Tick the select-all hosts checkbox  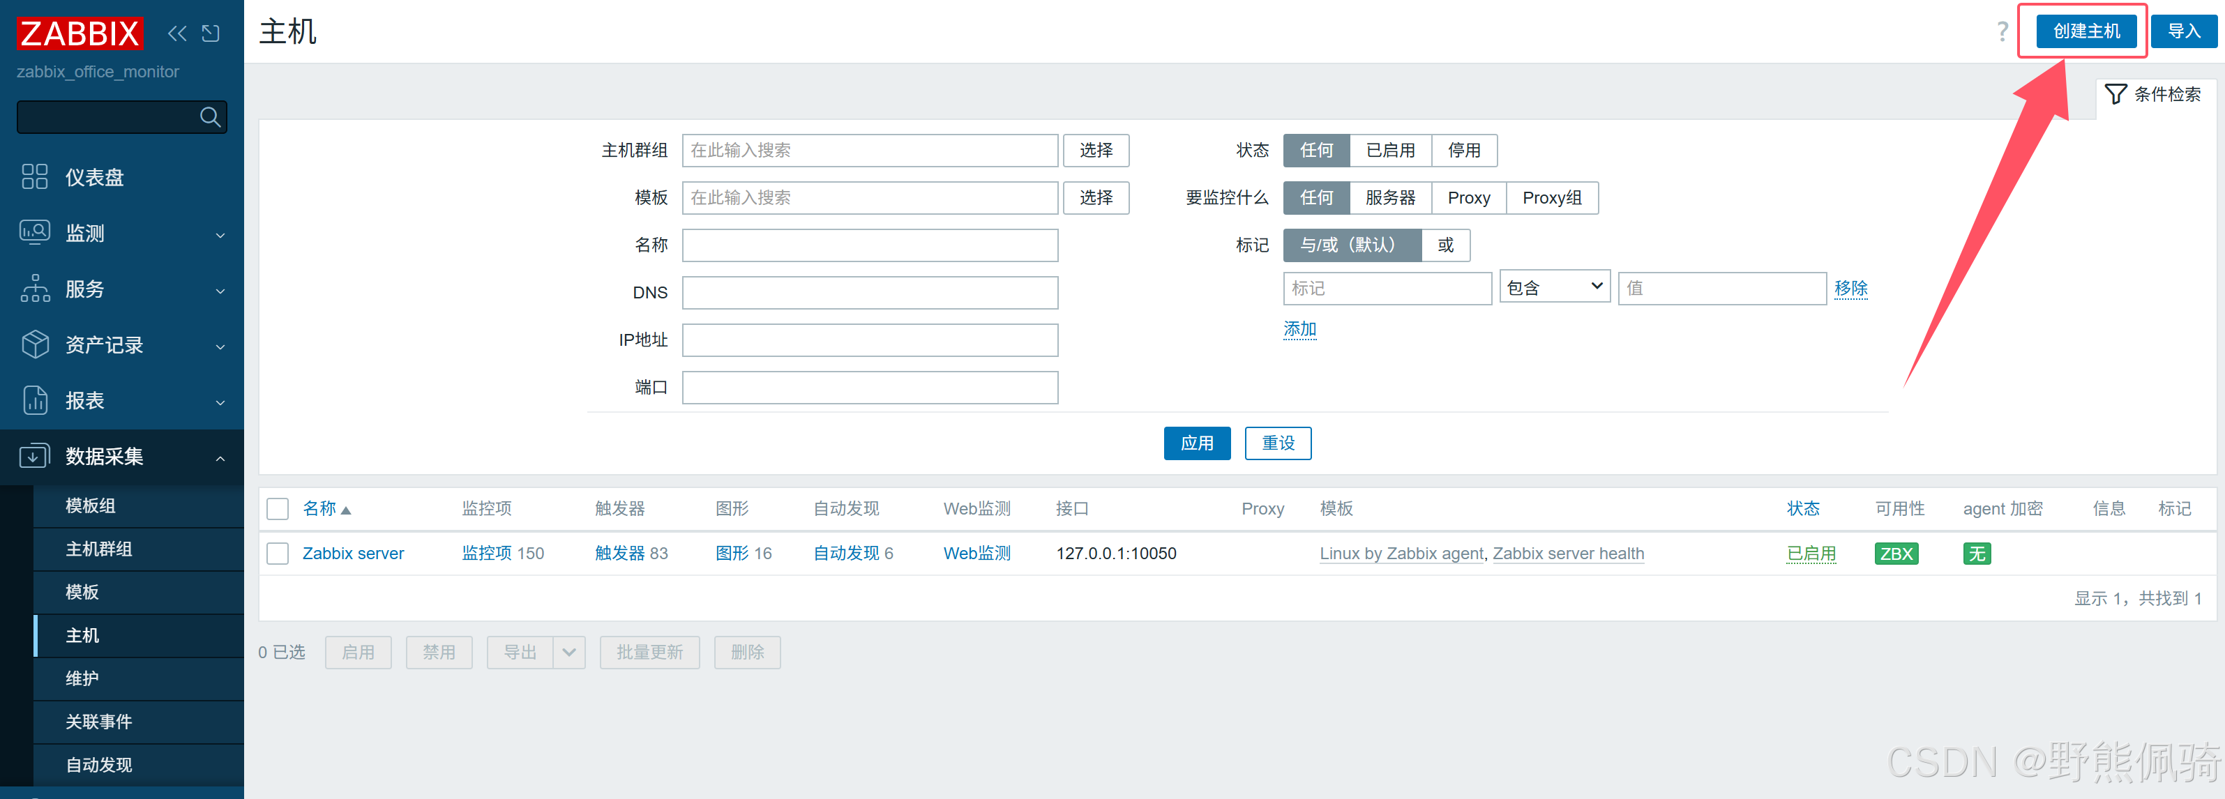pyautogui.click(x=278, y=509)
